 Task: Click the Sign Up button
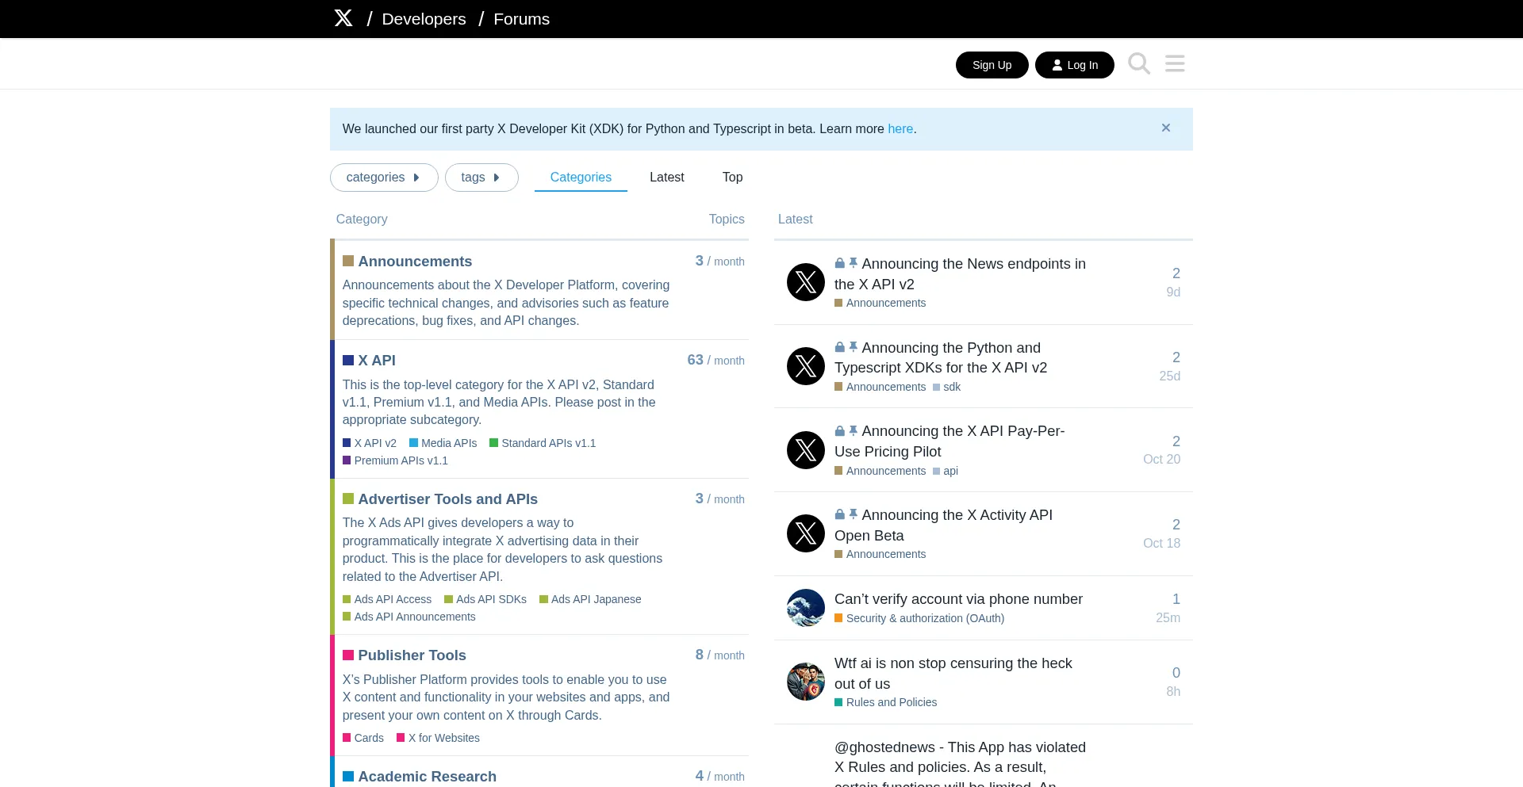coord(992,65)
